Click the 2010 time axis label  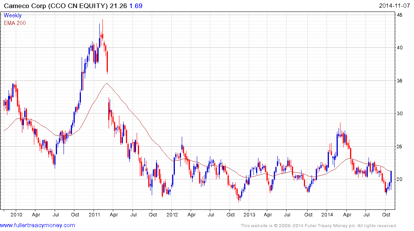pos(17,214)
